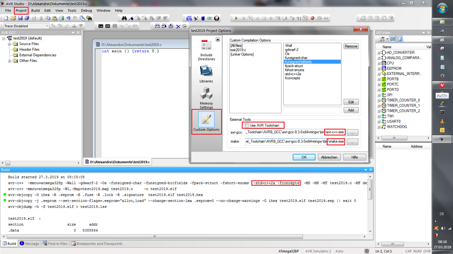Select the -std=c++2a option in list
Image resolution: width=453 pixels, height=254 pixels.
(x=293, y=74)
